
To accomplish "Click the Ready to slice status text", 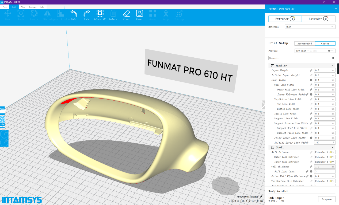I will point(278,191).
